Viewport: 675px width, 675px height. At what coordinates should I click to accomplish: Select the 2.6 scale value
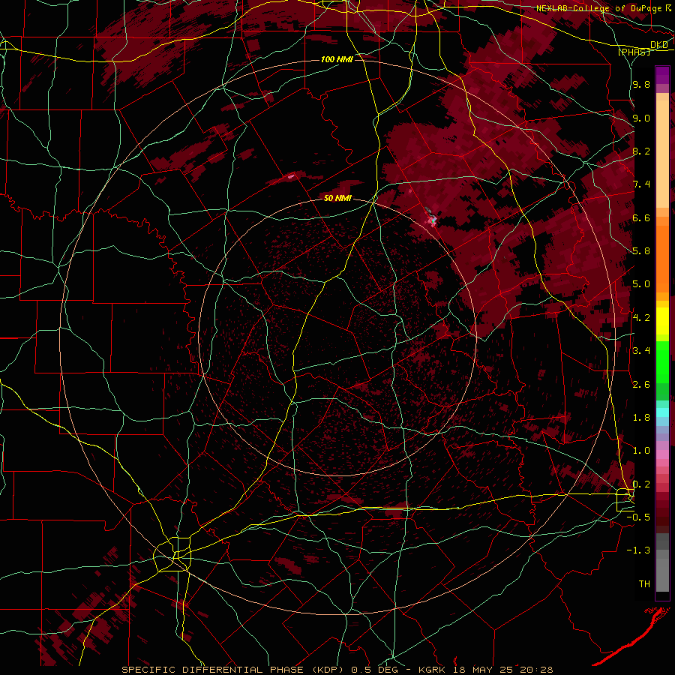[x=641, y=384]
